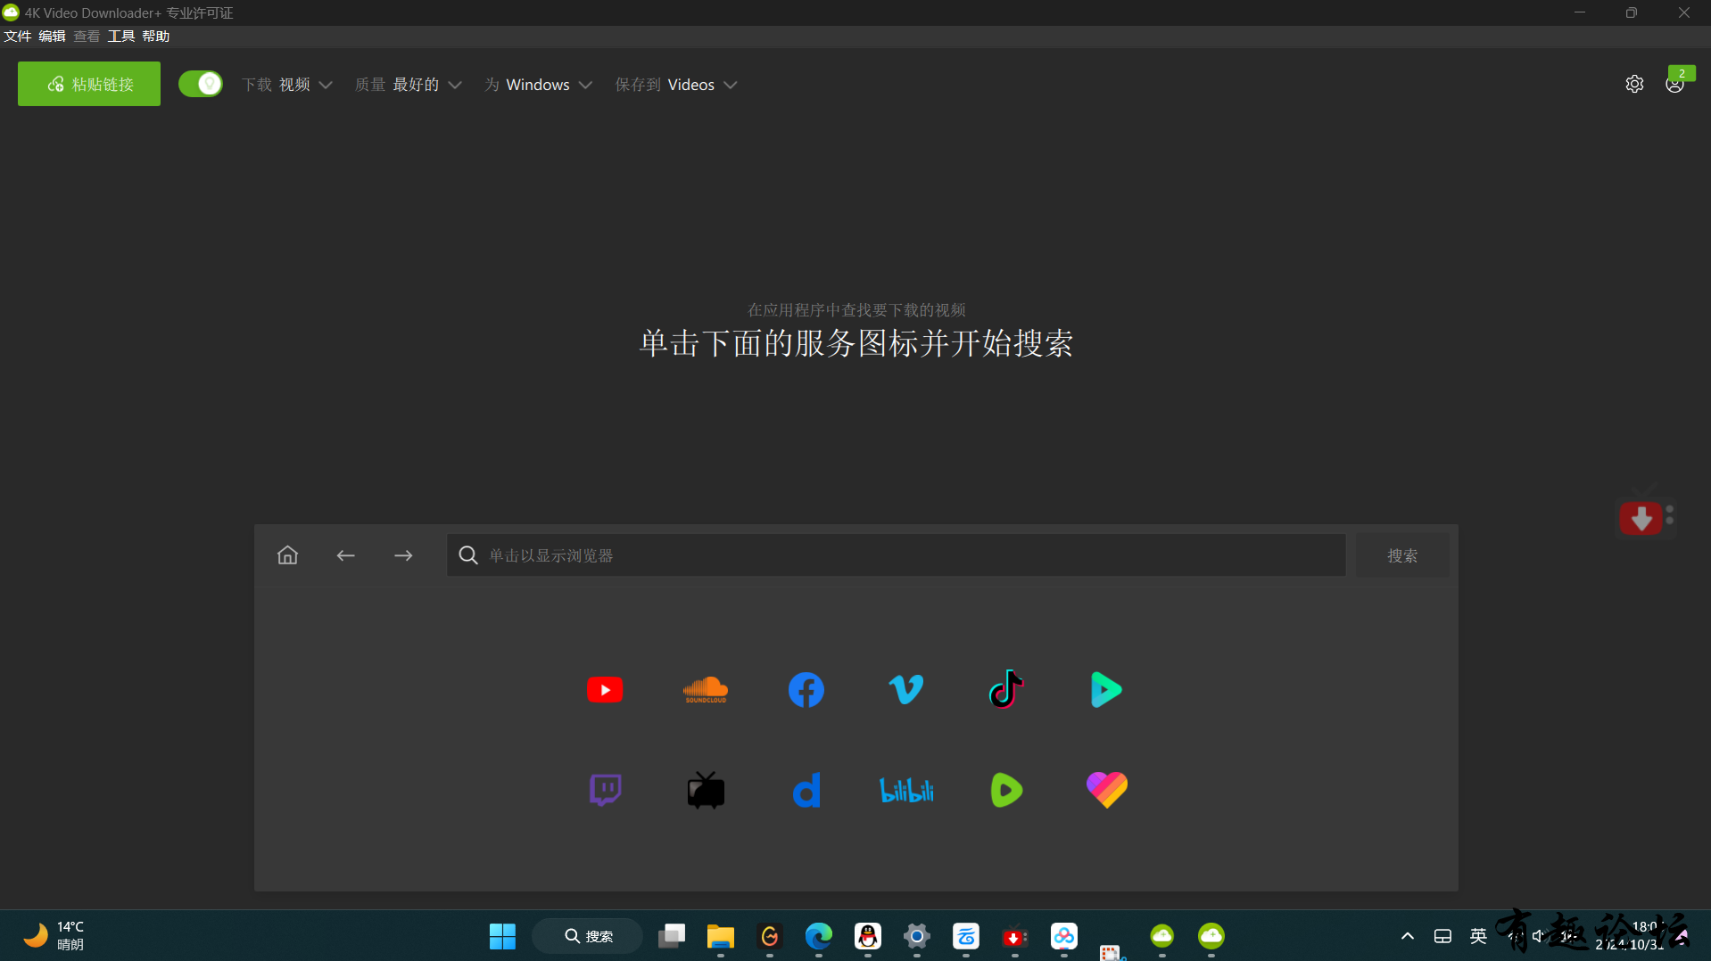Navigate back in the in-app browser
This screenshot has height=961, width=1711.
(x=345, y=555)
